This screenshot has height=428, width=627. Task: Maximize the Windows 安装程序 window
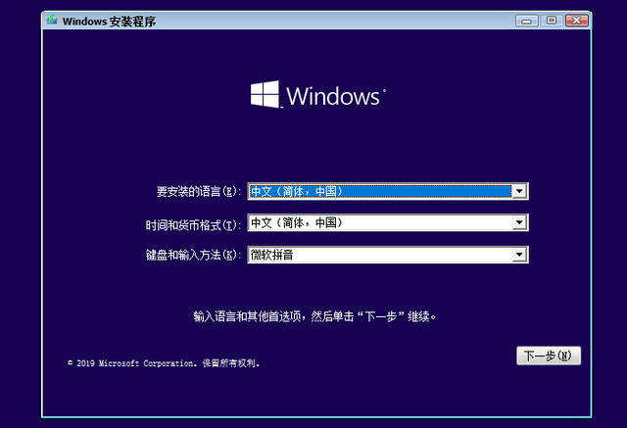[x=552, y=21]
